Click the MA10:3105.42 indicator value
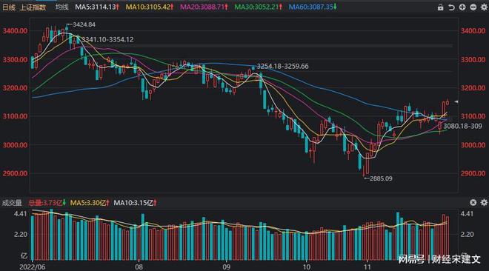The width and height of the screenshot is (489, 271). point(150,7)
